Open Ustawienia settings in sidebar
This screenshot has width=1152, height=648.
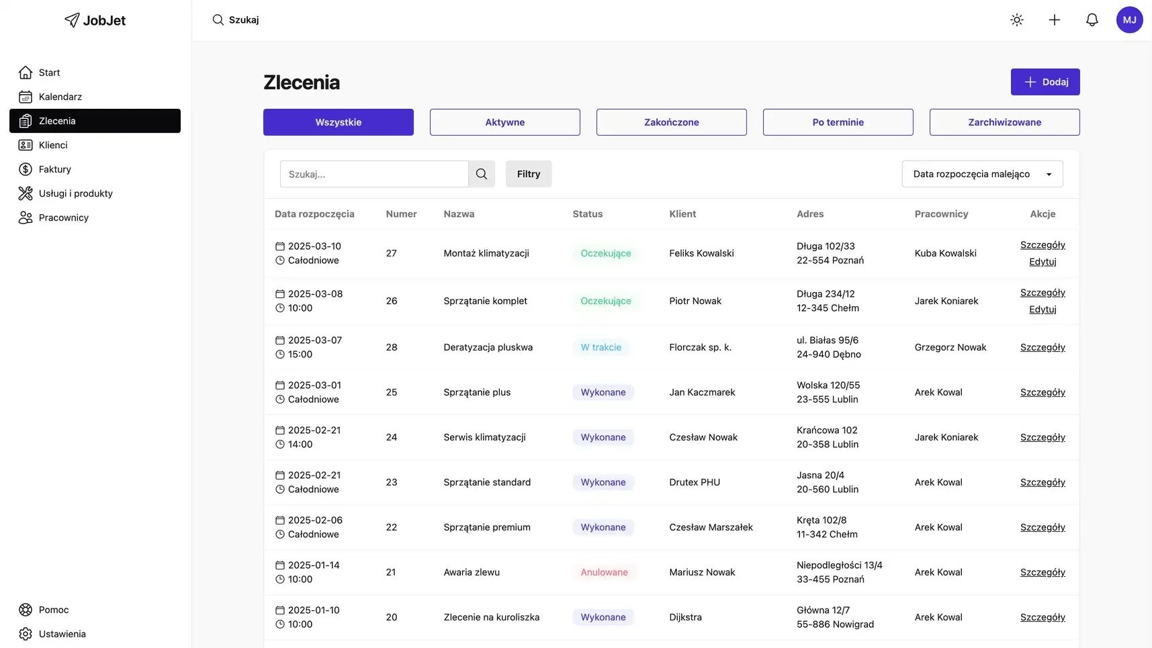62,634
